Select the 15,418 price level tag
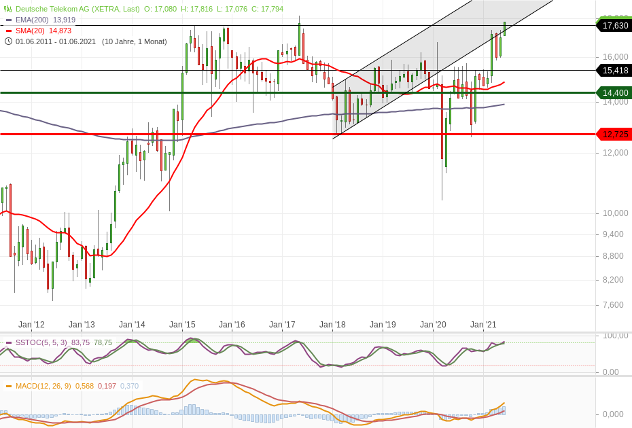The width and height of the screenshot is (632, 428). tap(613, 71)
